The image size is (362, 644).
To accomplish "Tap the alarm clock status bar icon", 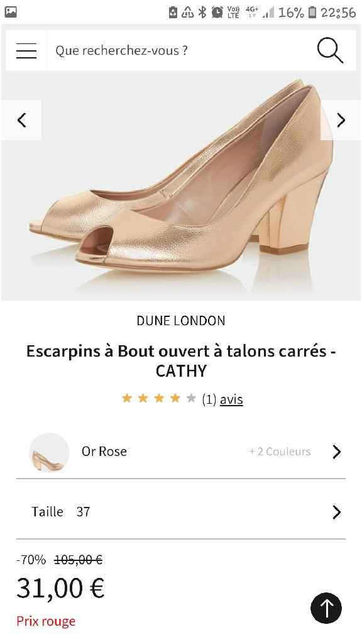I will (x=216, y=11).
